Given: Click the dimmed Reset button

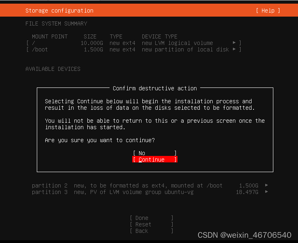Looking at the screenshot, I should click(152, 224).
